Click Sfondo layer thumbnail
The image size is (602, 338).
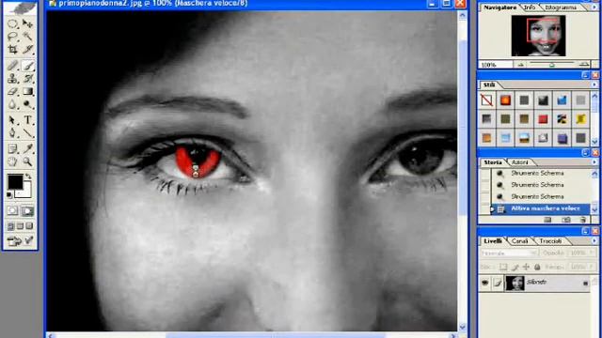click(x=515, y=284)
